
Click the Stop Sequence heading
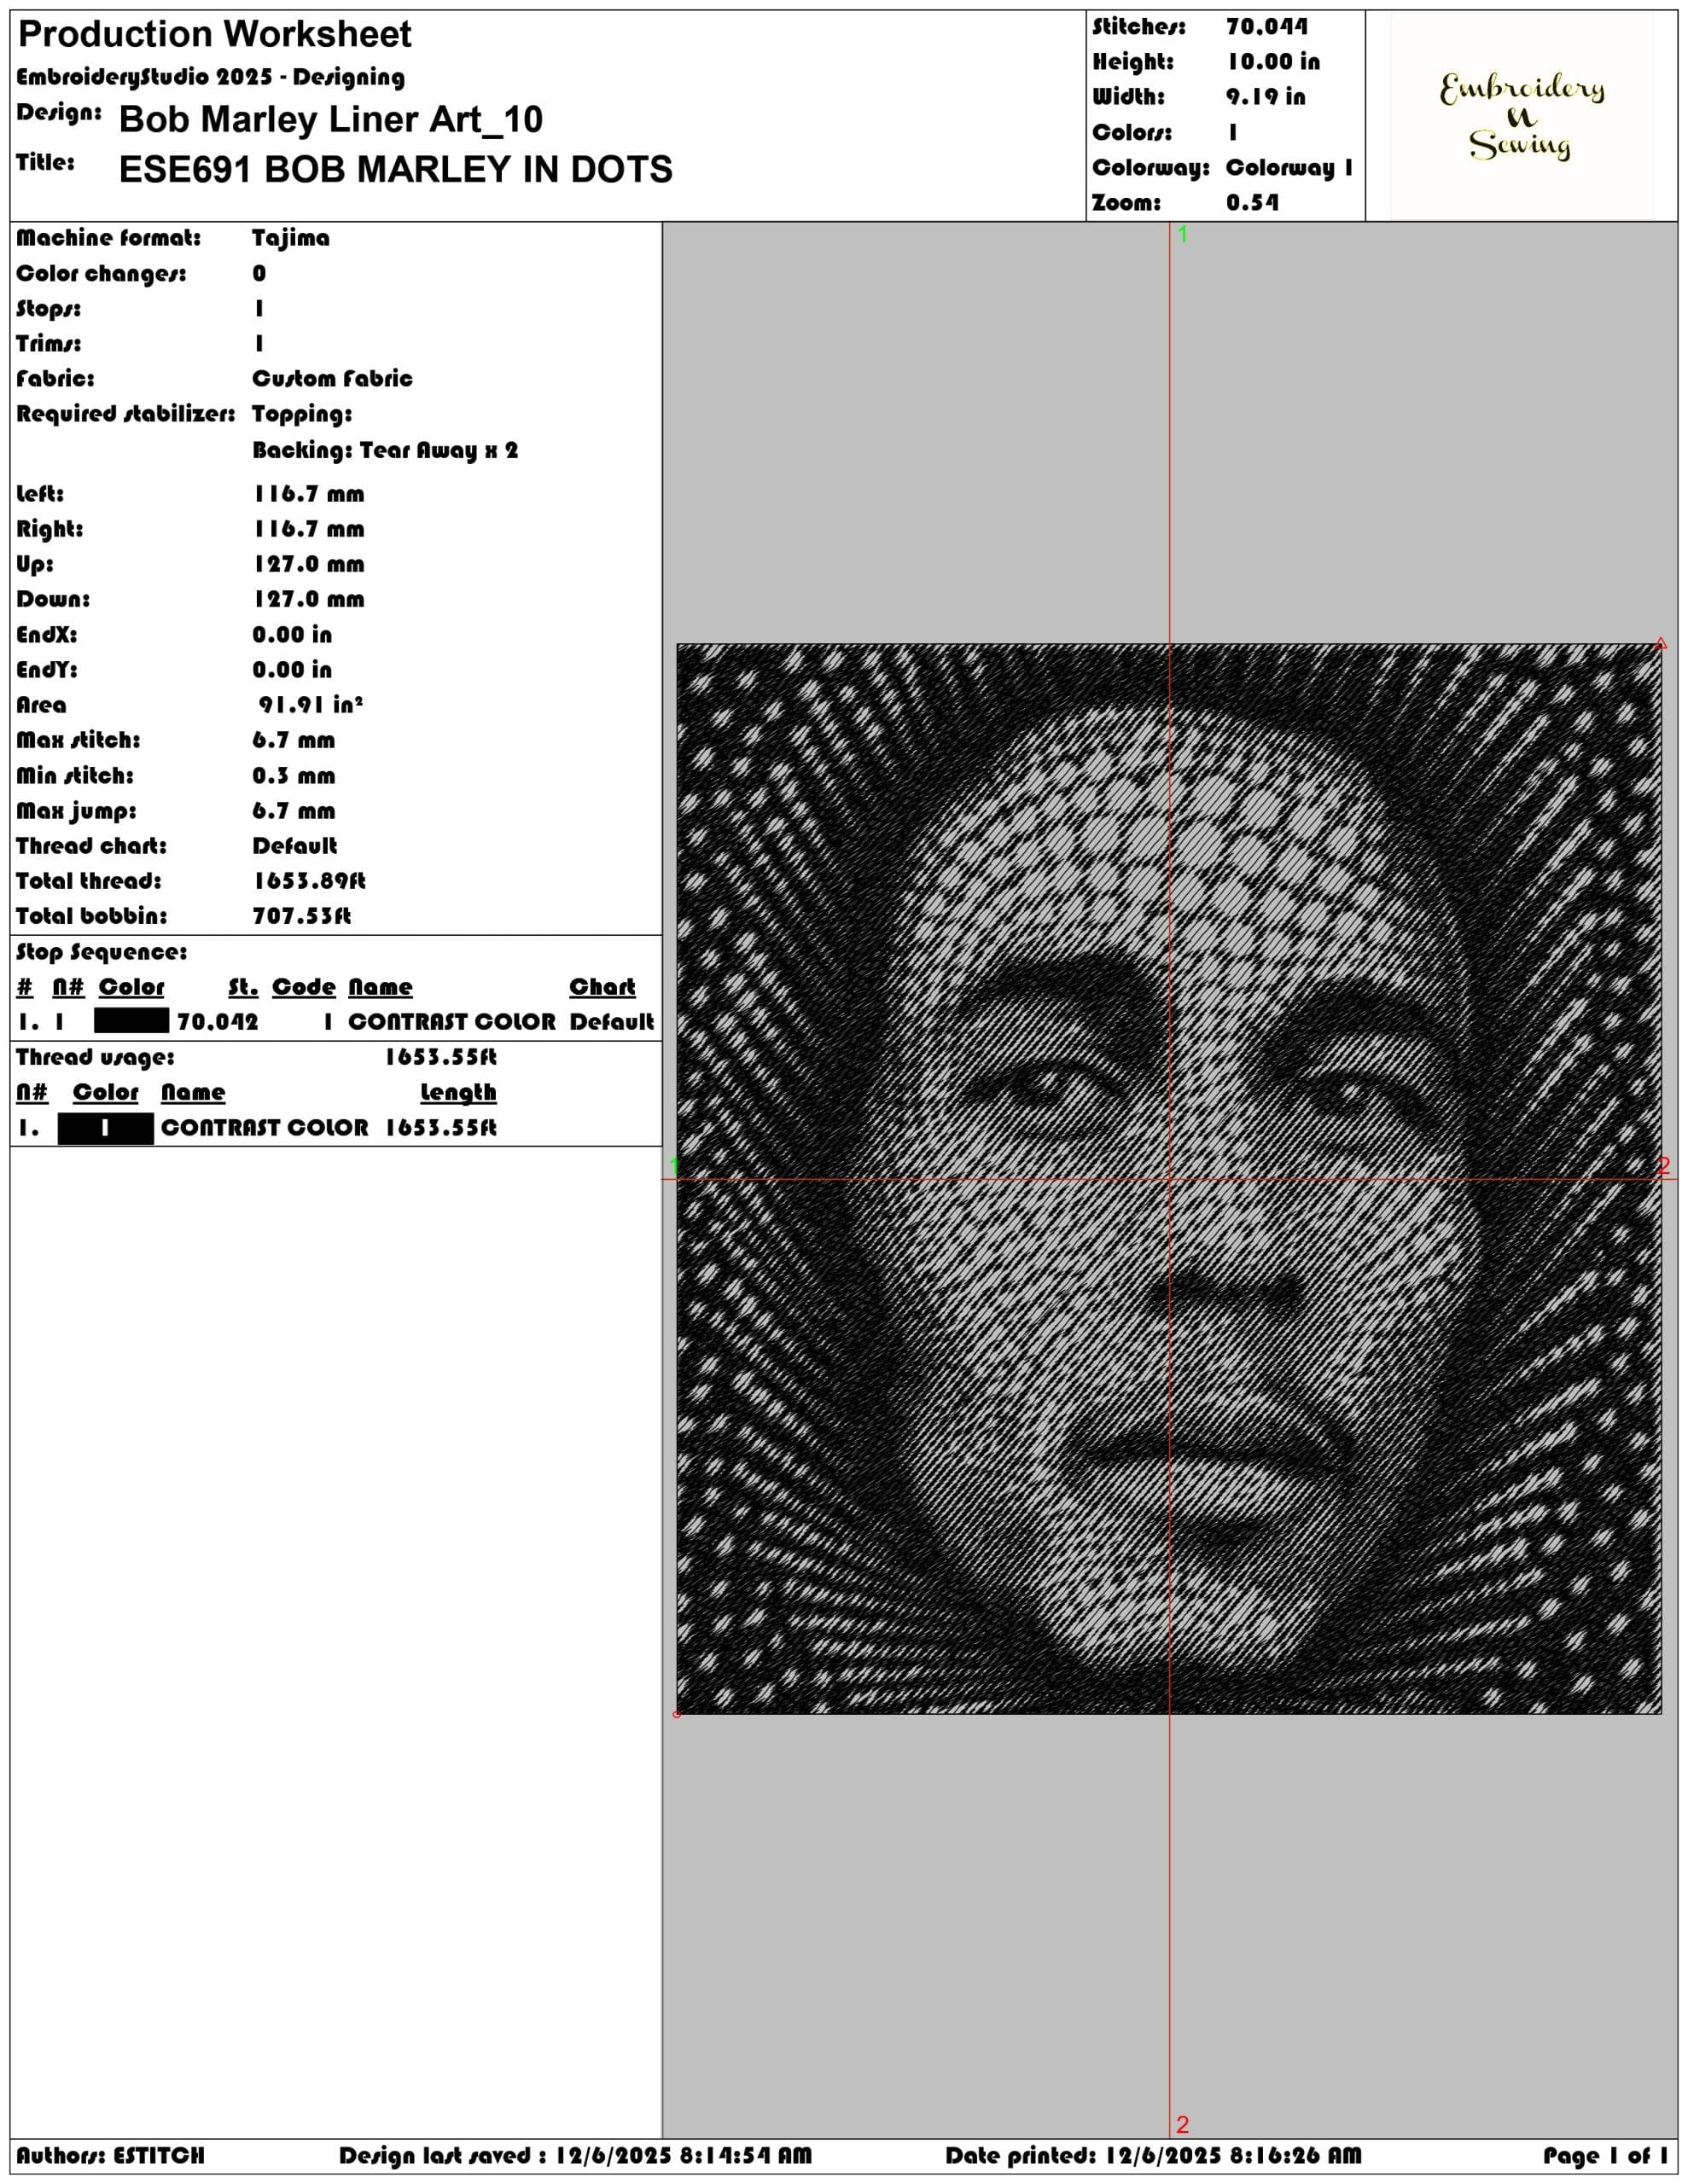point(101,952)
